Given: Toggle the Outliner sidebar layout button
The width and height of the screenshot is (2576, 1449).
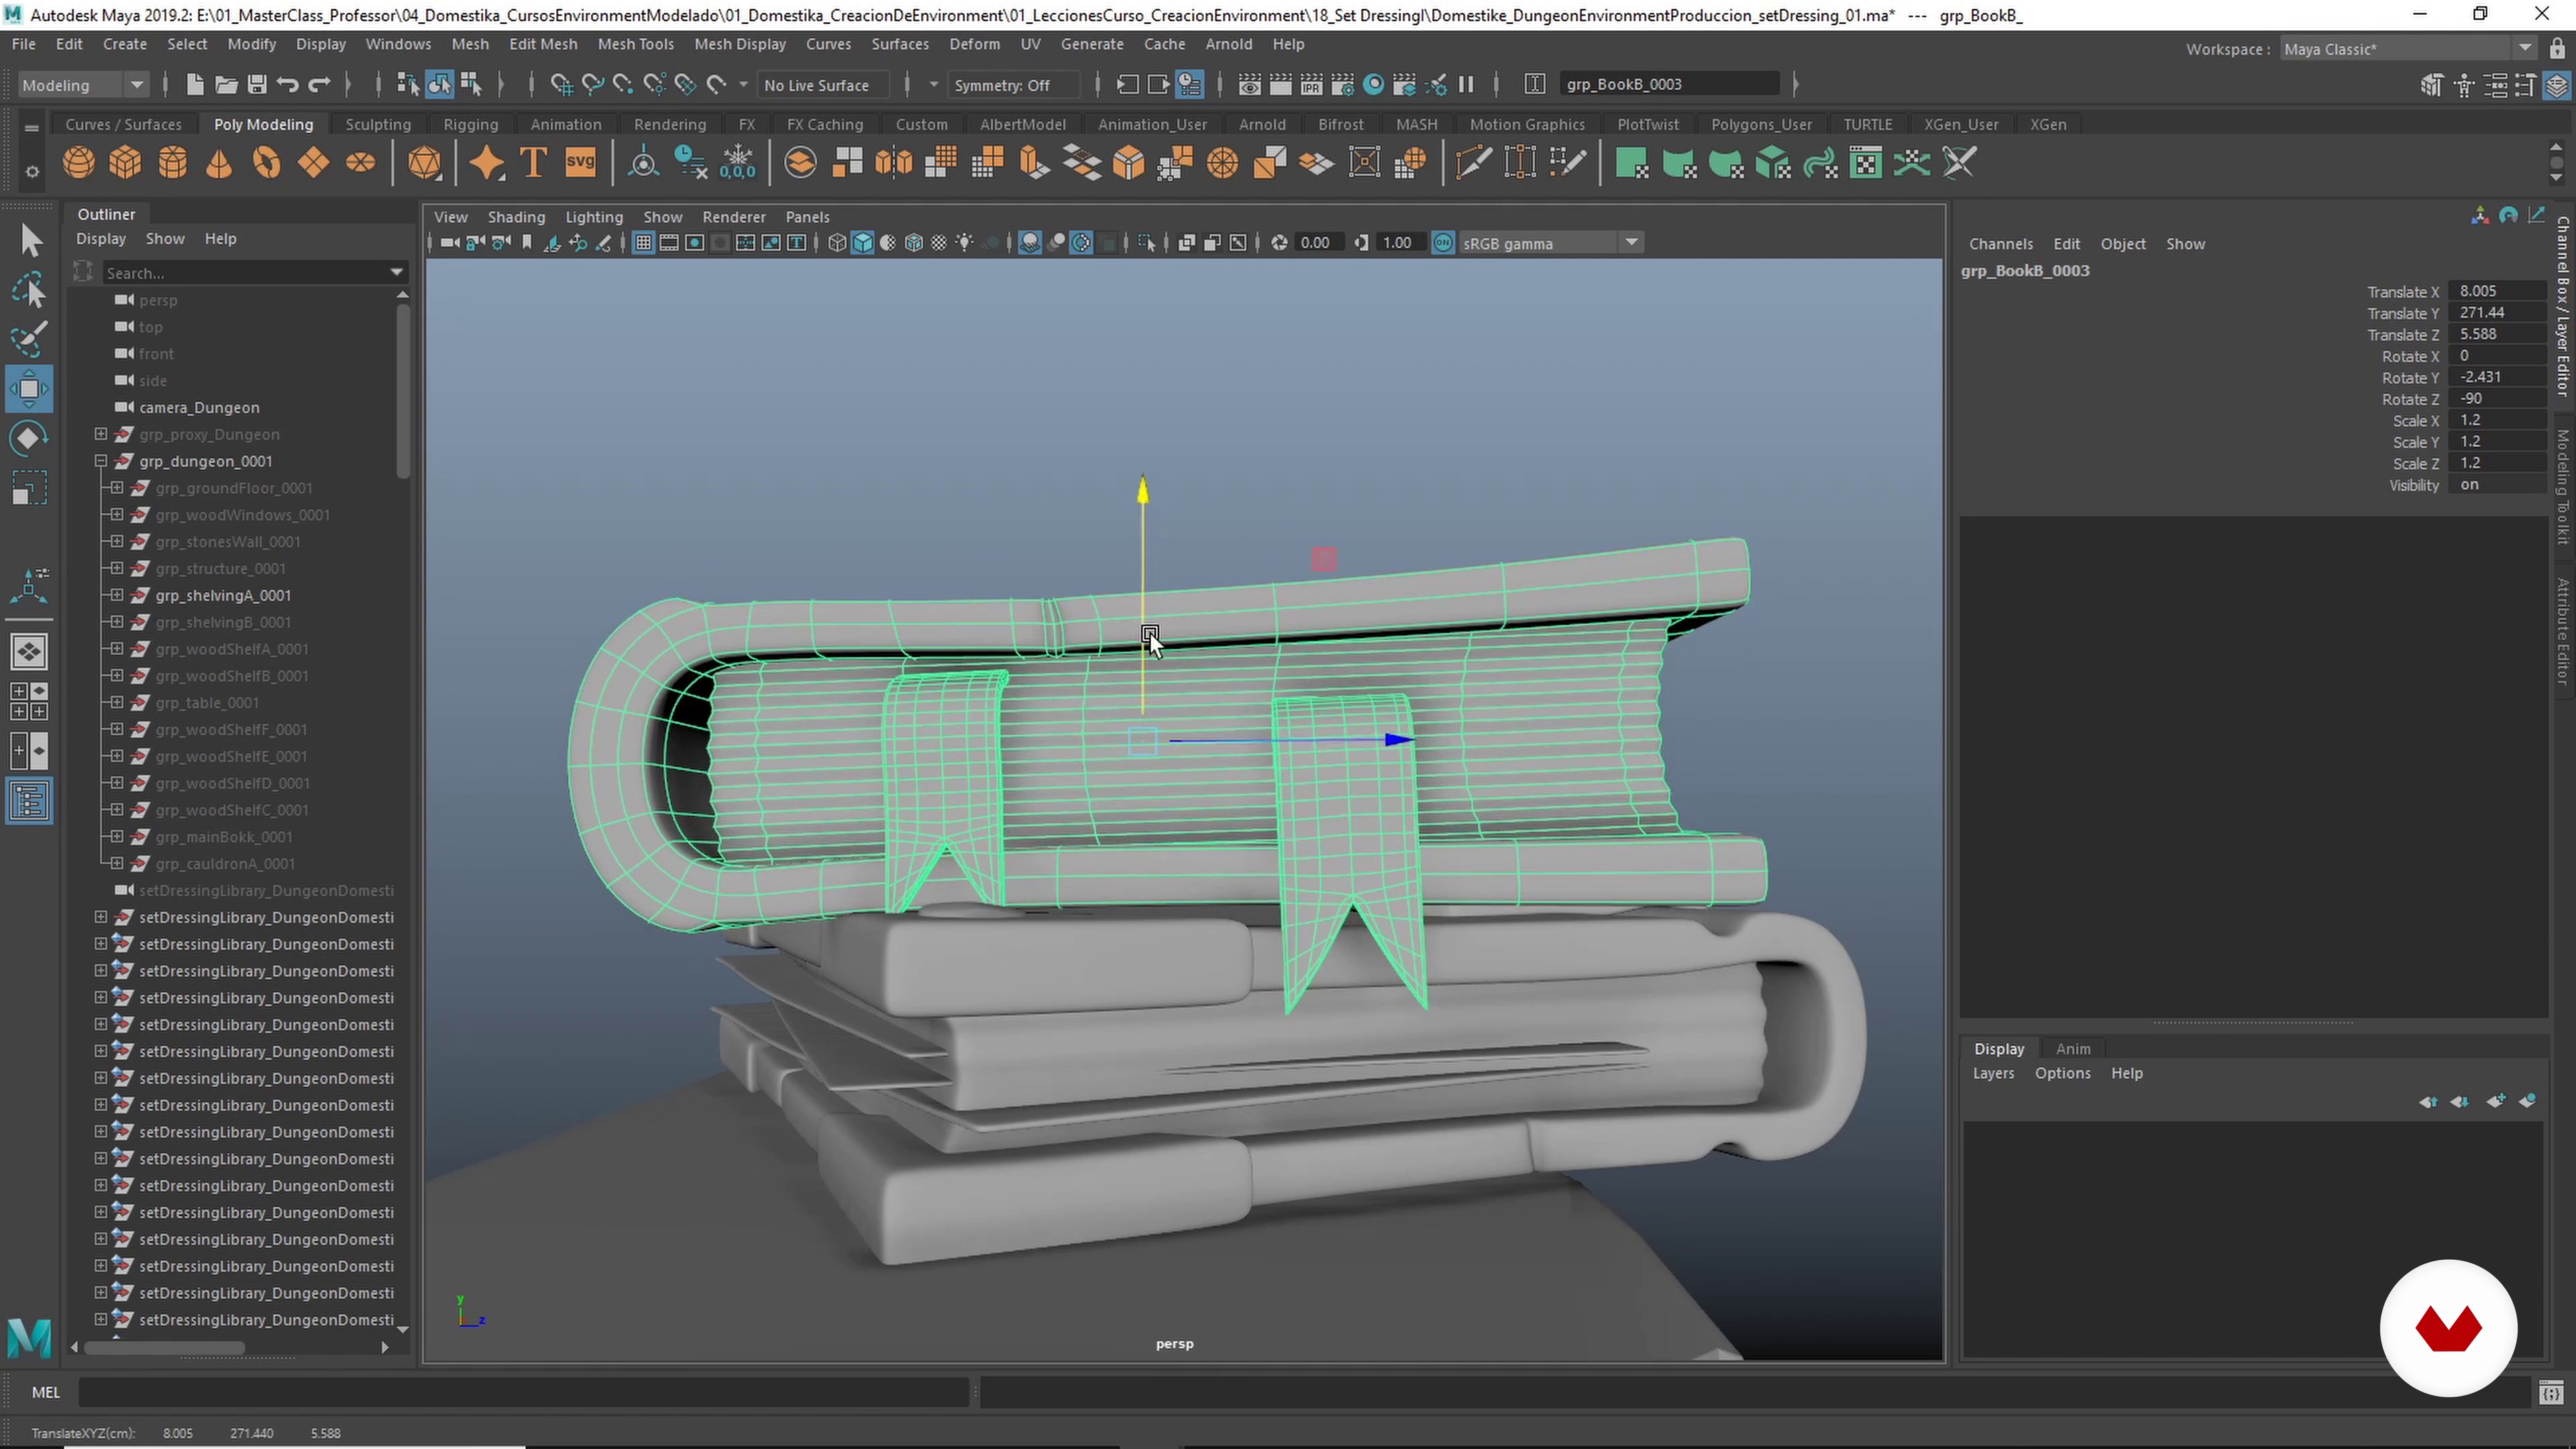Looking at the screenshot, I should pos(29,801).
